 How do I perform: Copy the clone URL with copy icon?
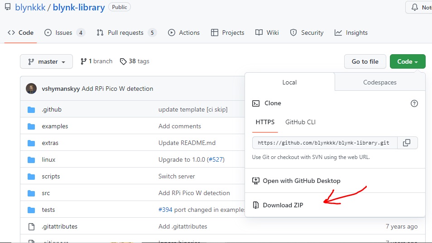[x=407, y=143]
